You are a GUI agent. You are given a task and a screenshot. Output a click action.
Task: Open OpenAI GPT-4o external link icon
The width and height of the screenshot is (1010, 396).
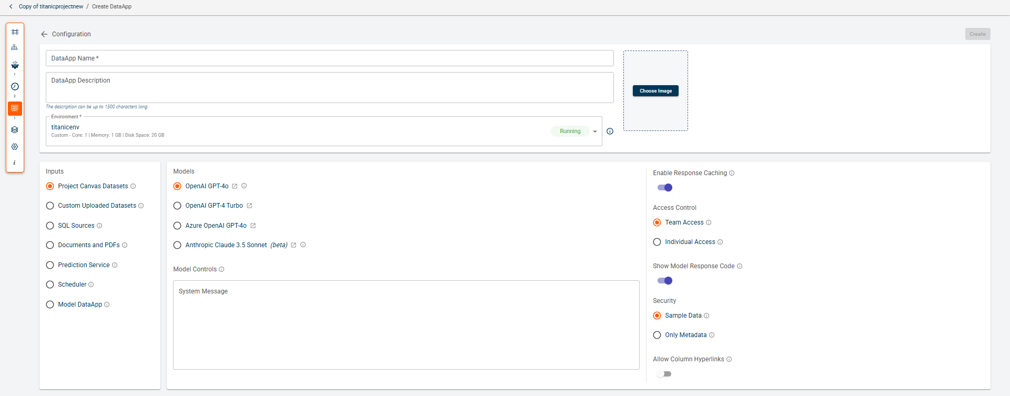click(235, 186)
